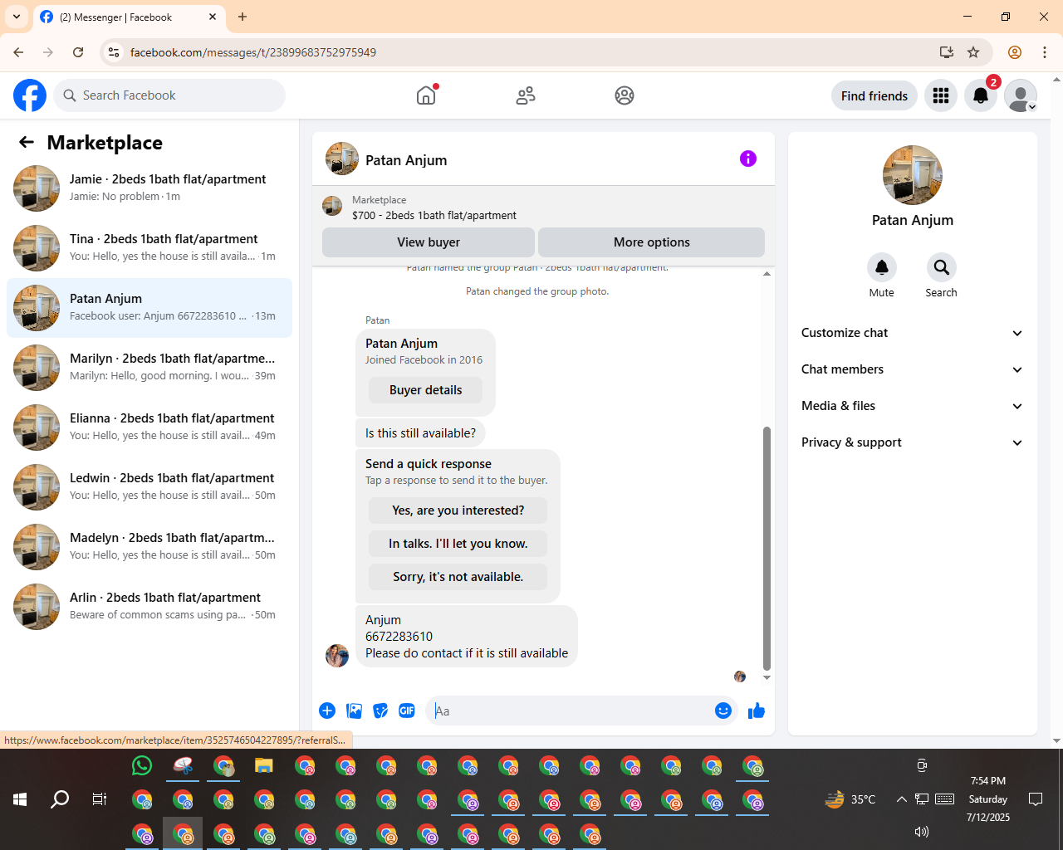Select the Patan Anjum conversation row
1063x850 pixels.
(x=149, y=308)
